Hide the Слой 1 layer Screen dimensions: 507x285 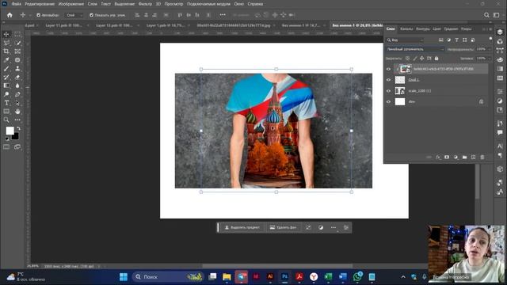tap(388, 80)
